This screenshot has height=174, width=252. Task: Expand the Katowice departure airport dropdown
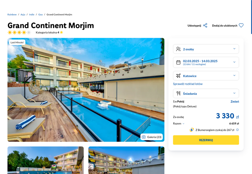pyautogui.click(x=206, y=76)
